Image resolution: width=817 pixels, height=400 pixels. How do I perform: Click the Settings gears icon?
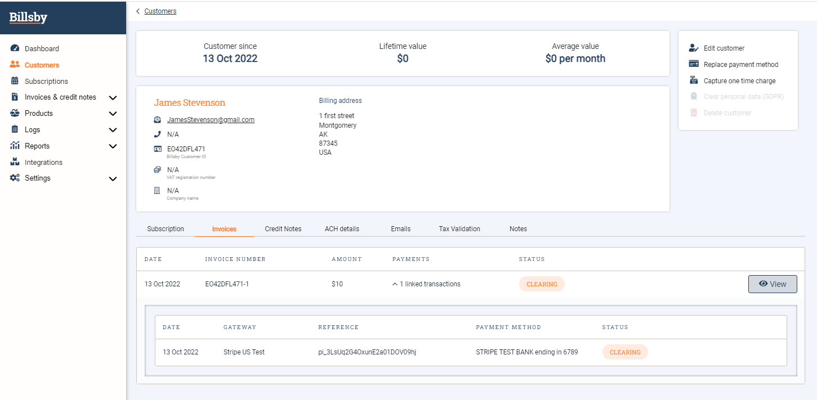[15, 178]
